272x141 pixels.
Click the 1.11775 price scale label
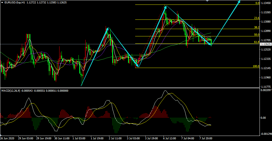tap(265, 87)
